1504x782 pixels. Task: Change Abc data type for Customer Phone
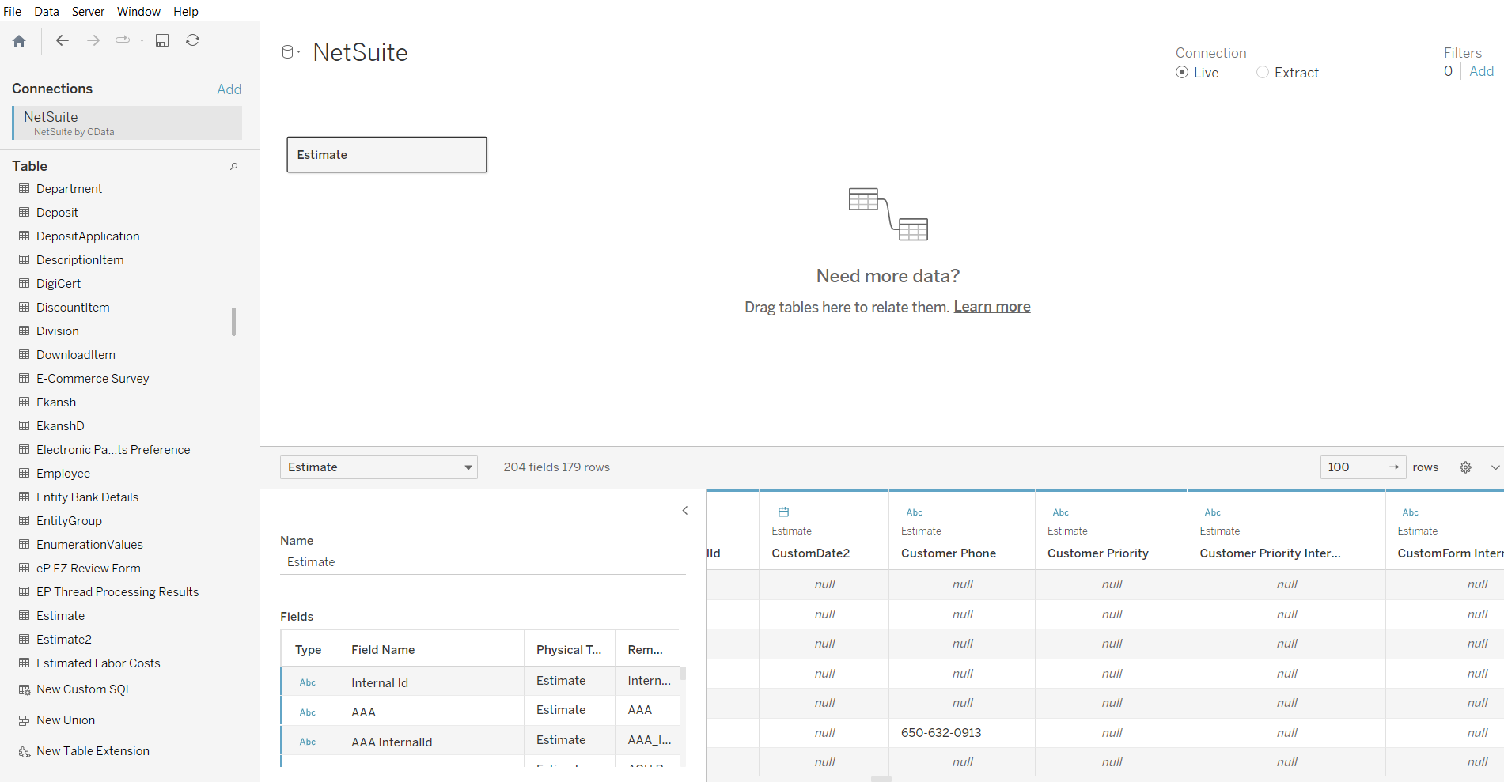[914, 512]
